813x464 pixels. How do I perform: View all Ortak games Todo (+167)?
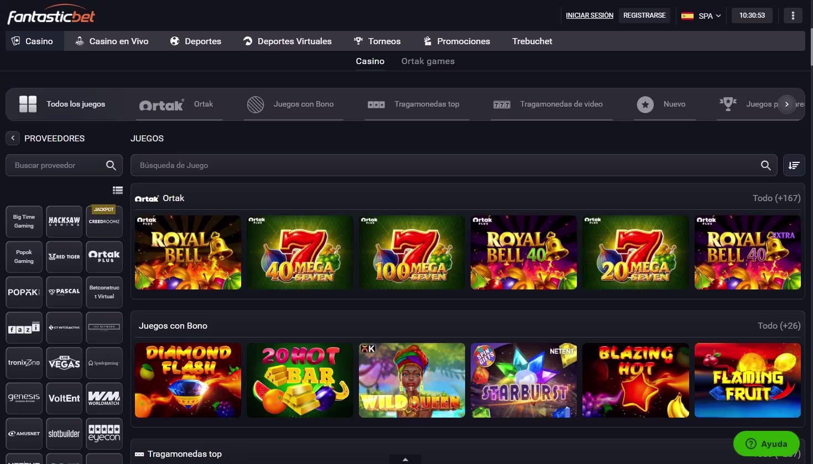(776, 198)
